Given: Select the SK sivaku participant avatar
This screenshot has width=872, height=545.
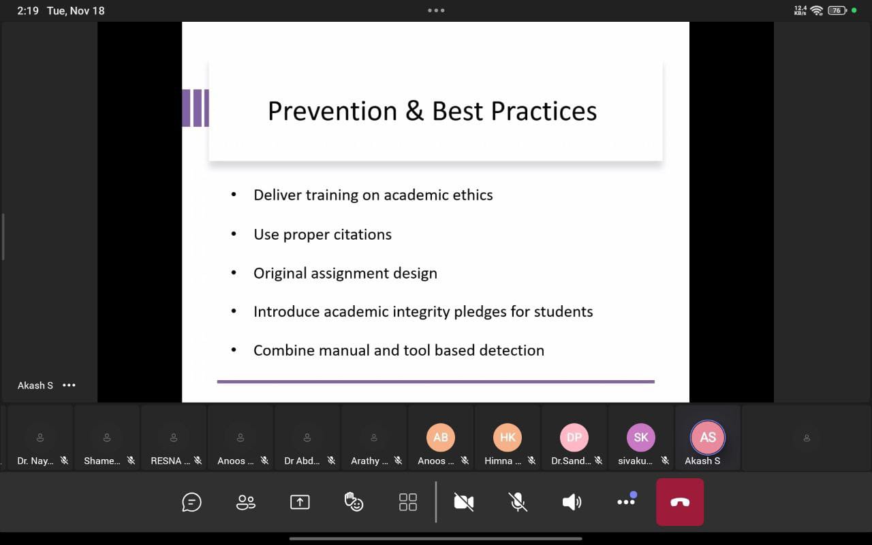Looking at the screenshot, I should point(641,437).
